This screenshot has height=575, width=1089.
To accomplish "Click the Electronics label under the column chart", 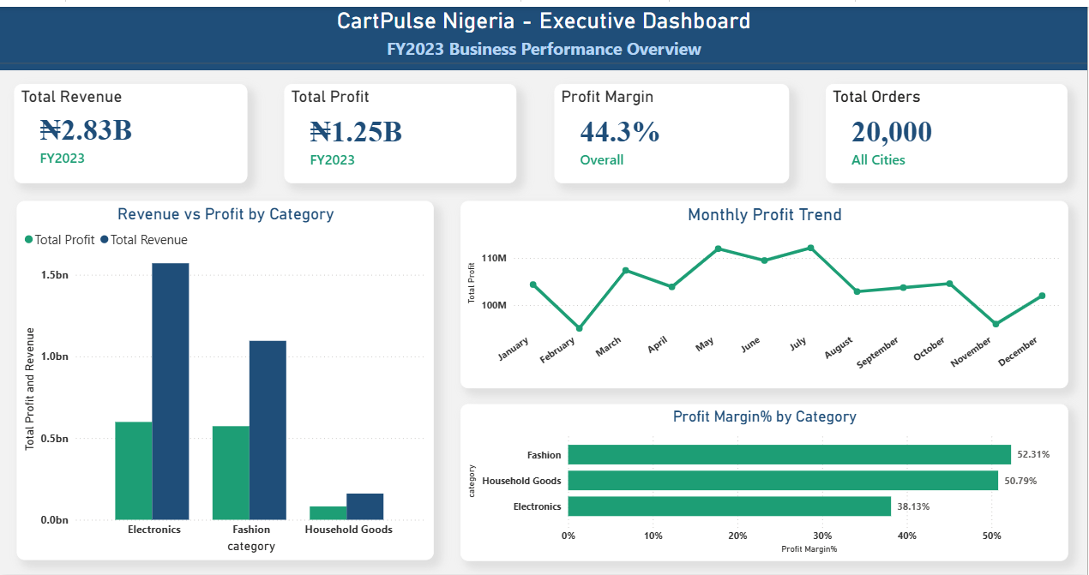I will coord(154,530).
